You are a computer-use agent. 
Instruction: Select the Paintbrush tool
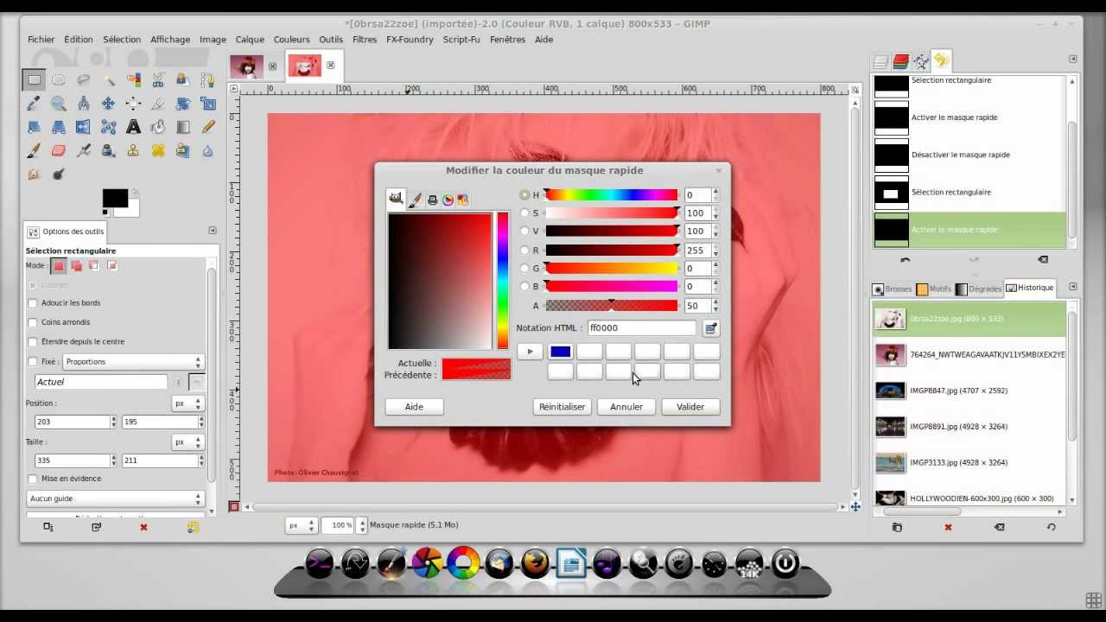tap(34, 150)
